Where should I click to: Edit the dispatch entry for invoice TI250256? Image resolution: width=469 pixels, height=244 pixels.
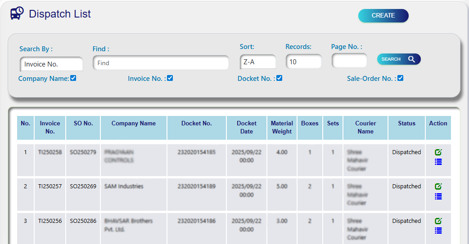point(438,221)
